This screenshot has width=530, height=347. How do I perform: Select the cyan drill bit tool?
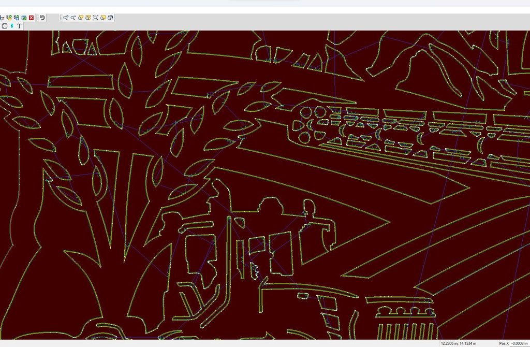12,26
